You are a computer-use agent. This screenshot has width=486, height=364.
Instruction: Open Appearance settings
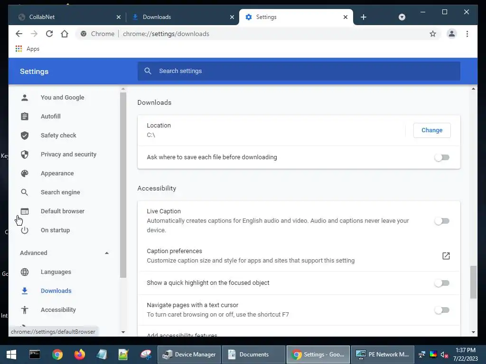tap(57, 173)
